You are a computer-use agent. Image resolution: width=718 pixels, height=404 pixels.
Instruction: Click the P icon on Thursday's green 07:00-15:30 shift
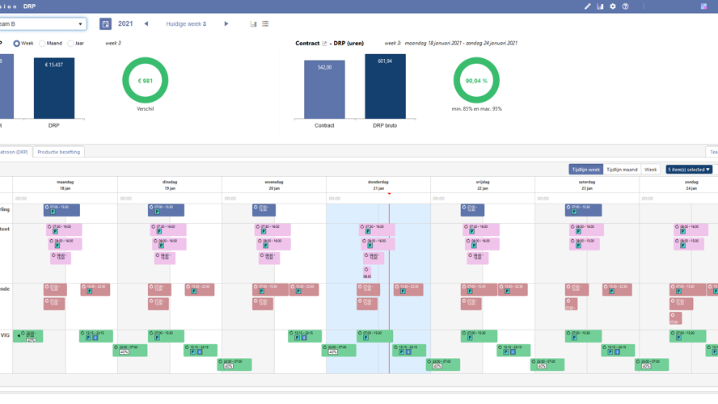(365, 338)
